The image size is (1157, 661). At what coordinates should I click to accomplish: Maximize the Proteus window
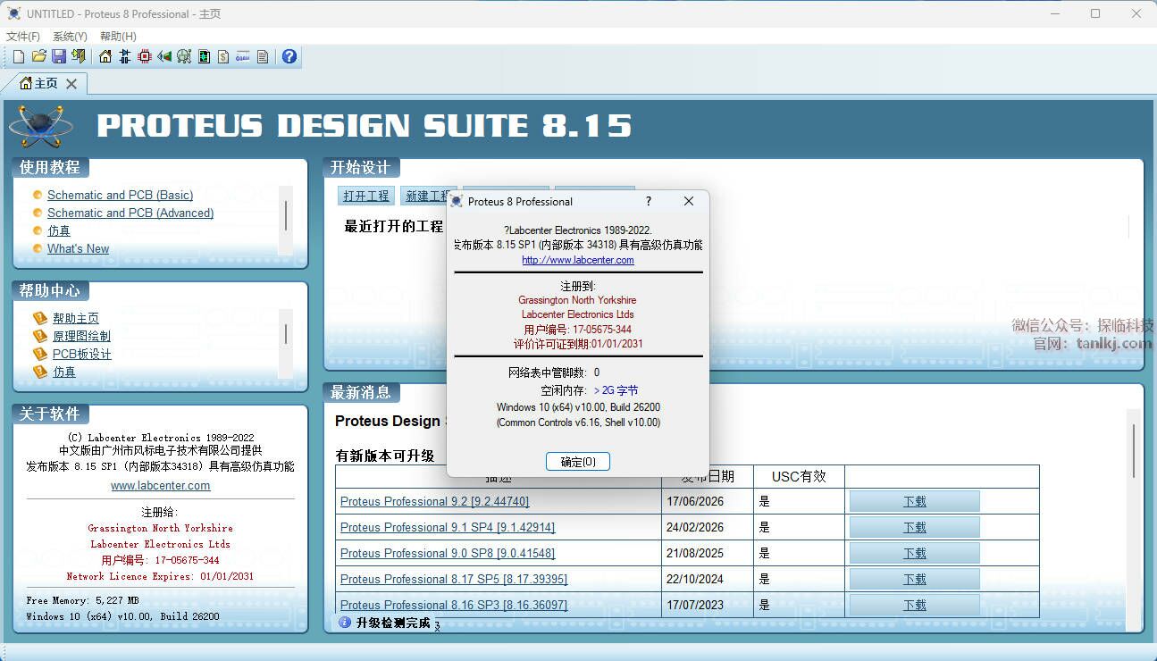click(x=1095, y=13)
